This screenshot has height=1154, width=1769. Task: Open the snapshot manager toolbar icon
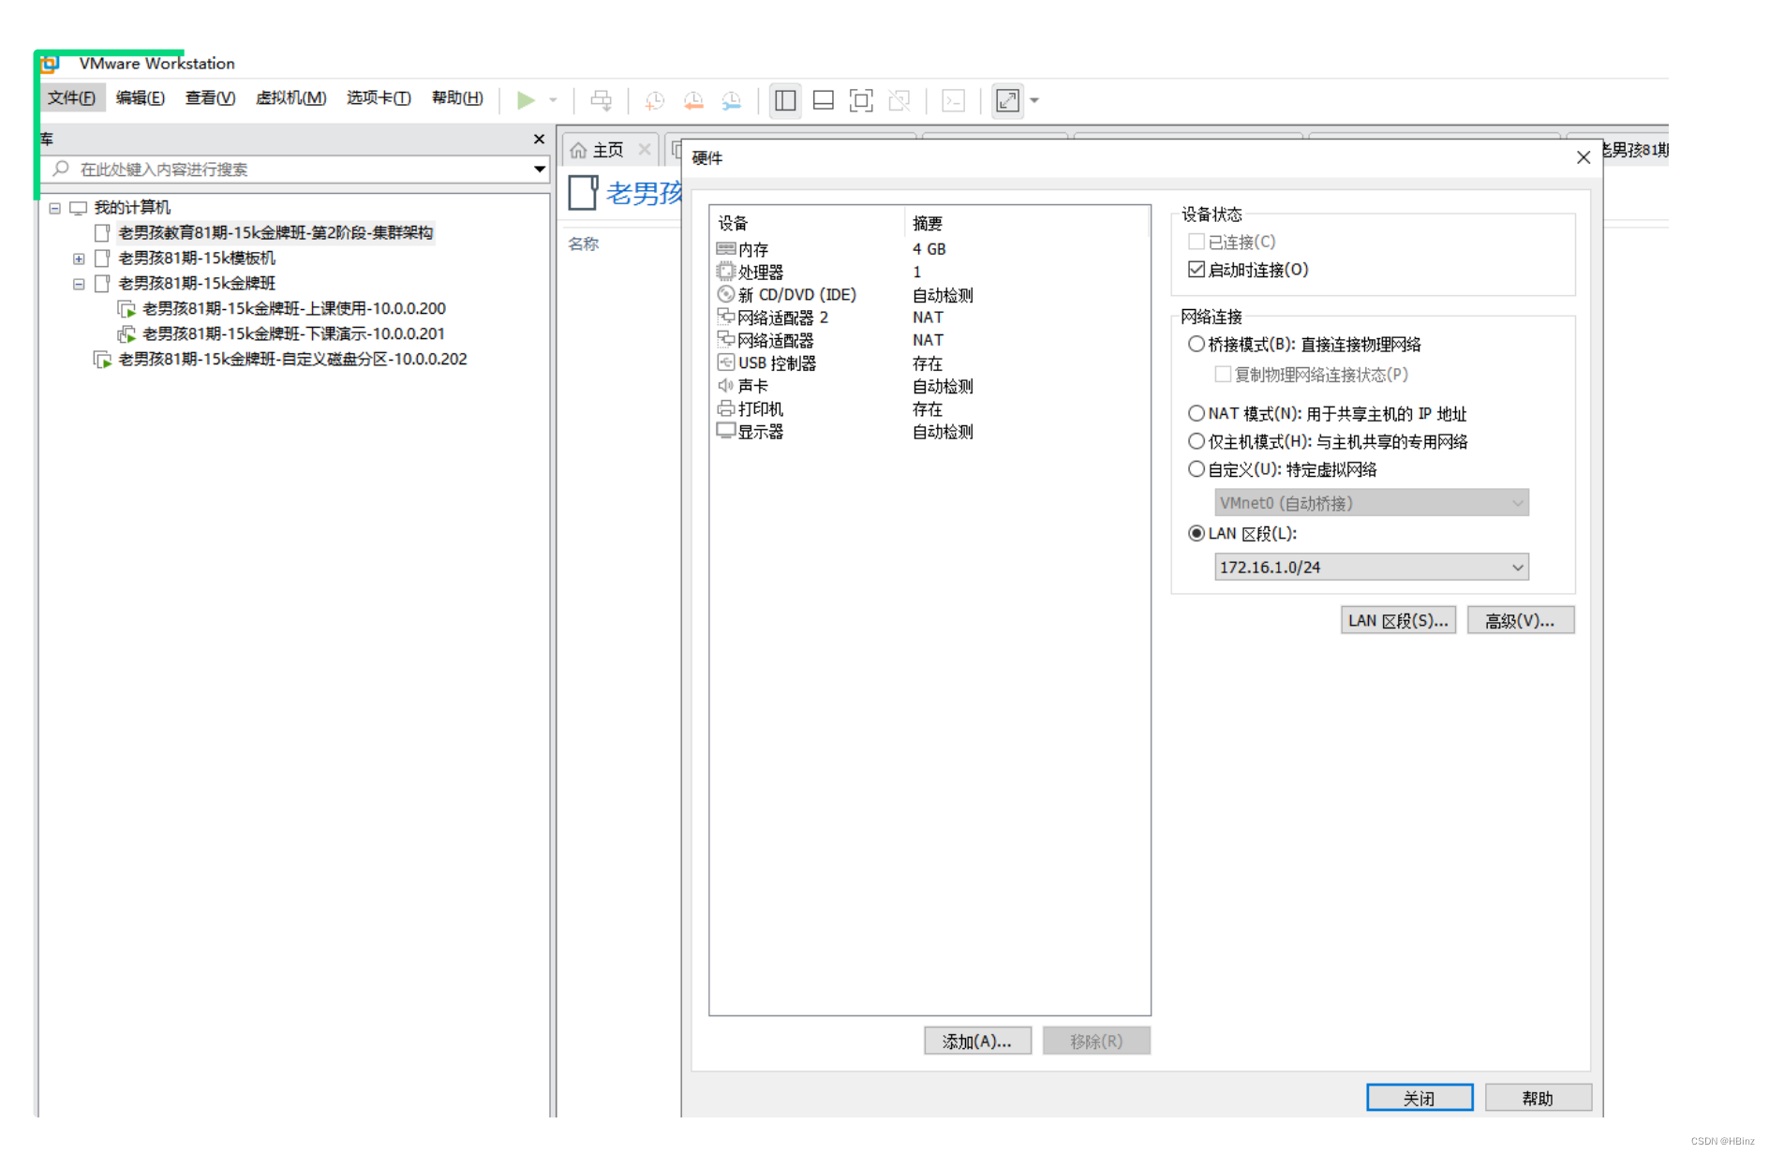click(x=732, y=100)
